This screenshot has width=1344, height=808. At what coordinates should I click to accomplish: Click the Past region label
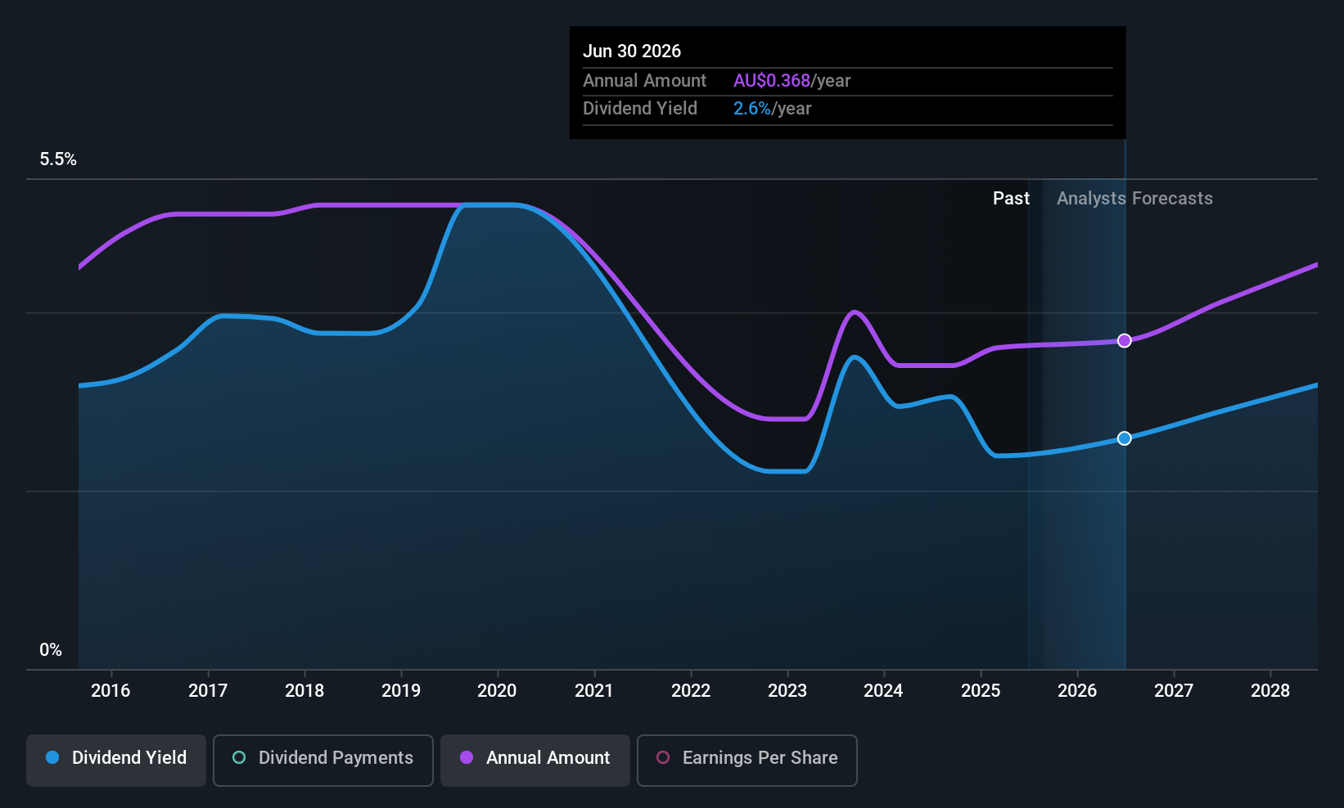(1011, 198)
